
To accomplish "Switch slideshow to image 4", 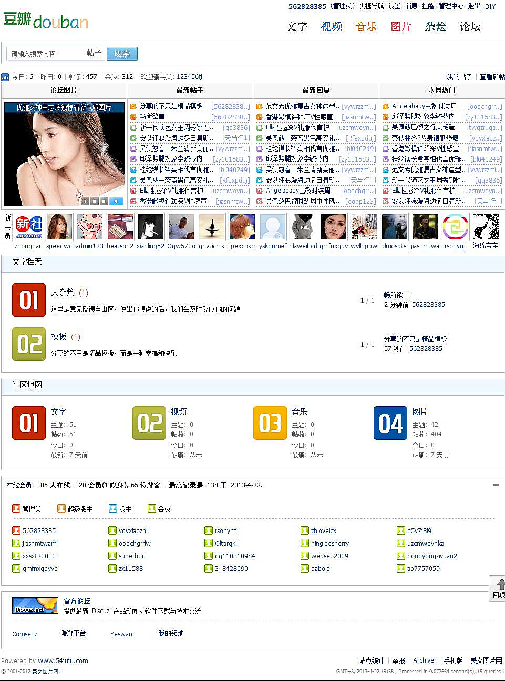I will 116,201.
